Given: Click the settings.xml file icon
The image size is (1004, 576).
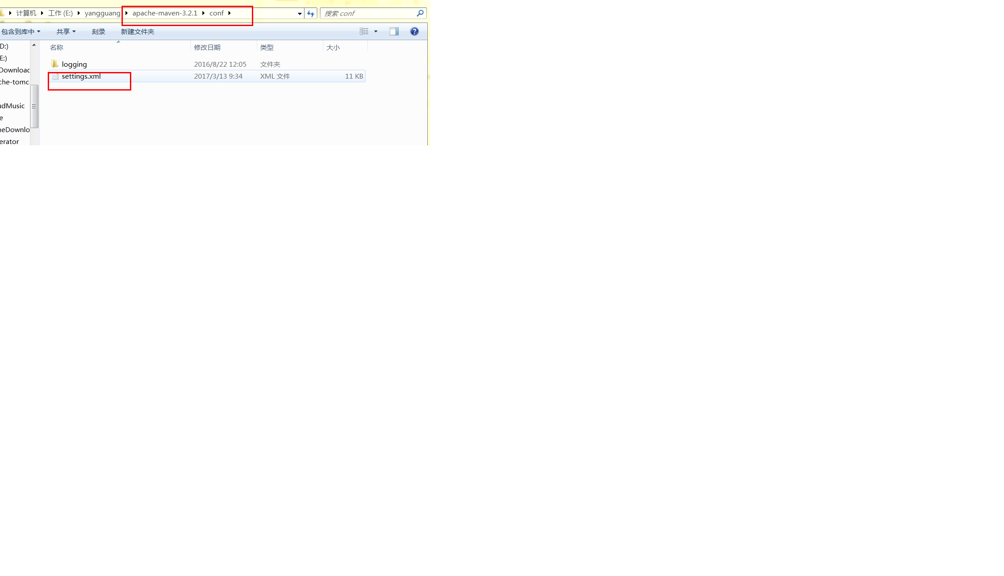Looking at the screenshot, I should coord(55,76).
